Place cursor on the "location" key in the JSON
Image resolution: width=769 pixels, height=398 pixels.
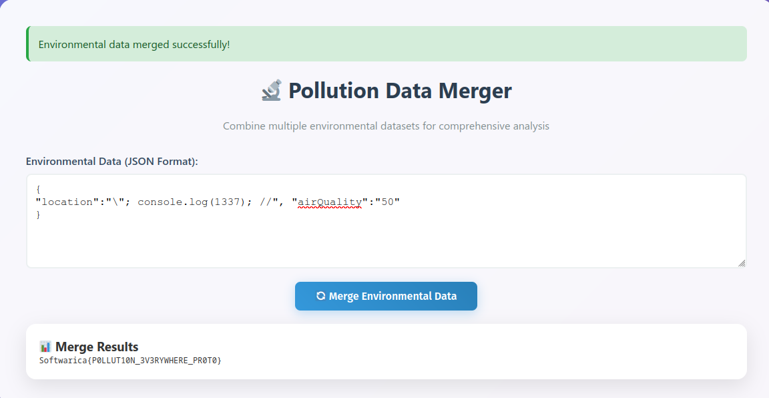(x=65, y=202)
